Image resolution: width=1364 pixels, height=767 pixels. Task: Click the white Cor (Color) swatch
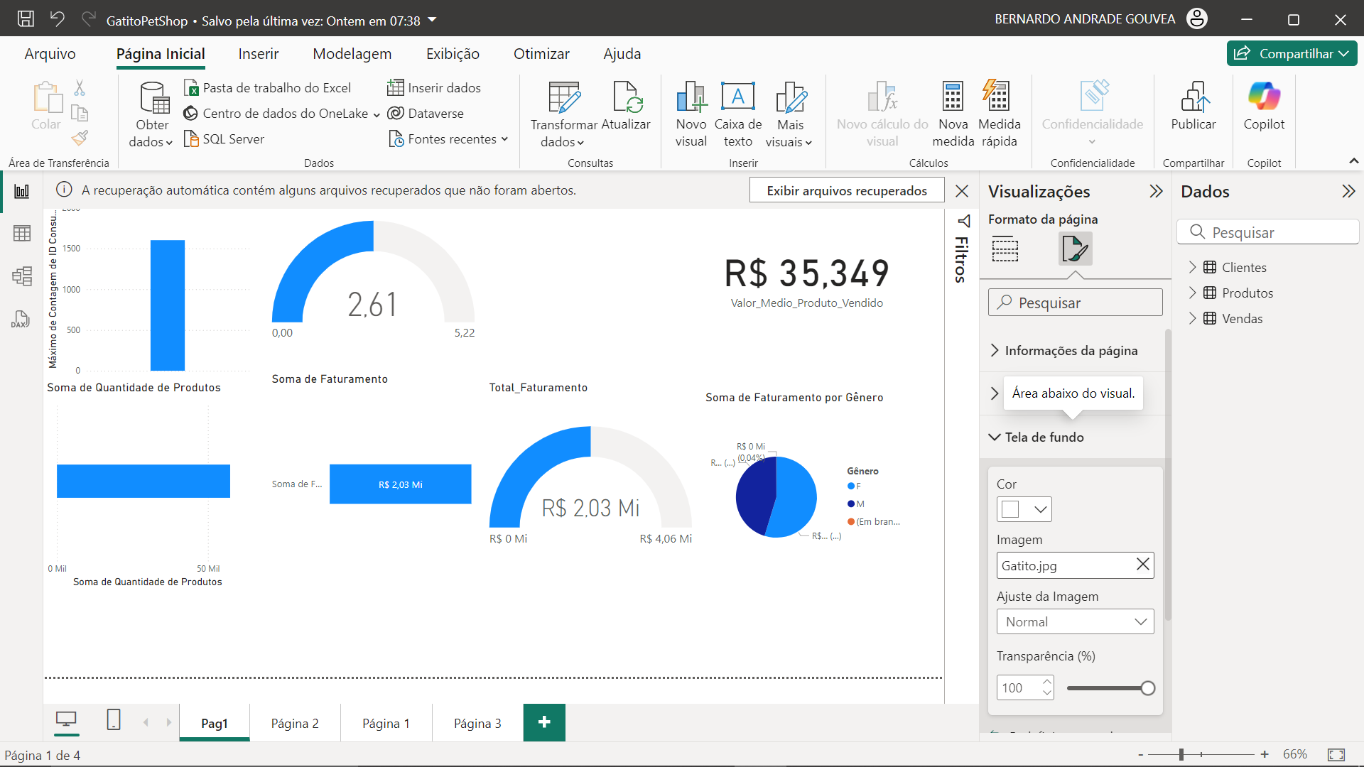point(1010,508)
